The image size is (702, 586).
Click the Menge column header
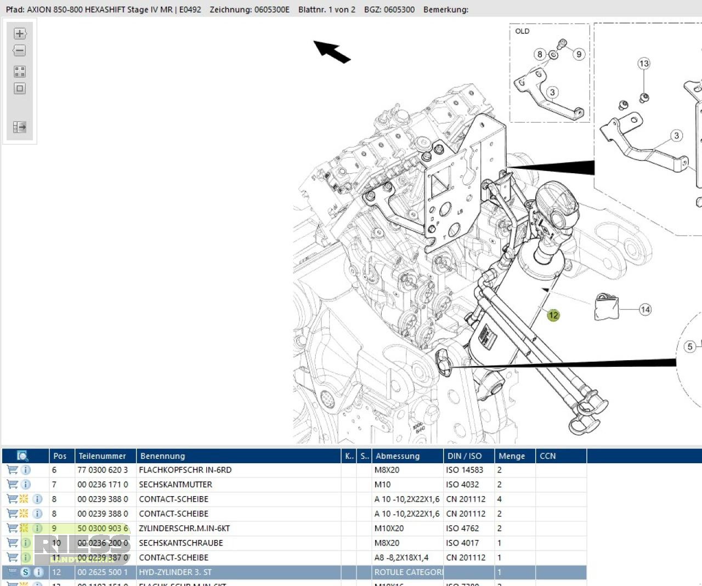tap(512, 456)
